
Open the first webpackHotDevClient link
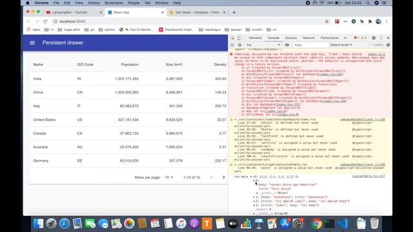point(363,119)
